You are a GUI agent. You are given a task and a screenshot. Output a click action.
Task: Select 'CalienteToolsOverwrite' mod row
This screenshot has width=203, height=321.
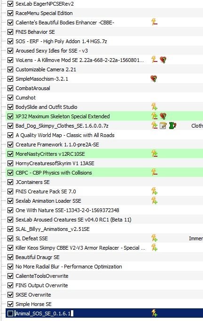click(x=104, y=276)
